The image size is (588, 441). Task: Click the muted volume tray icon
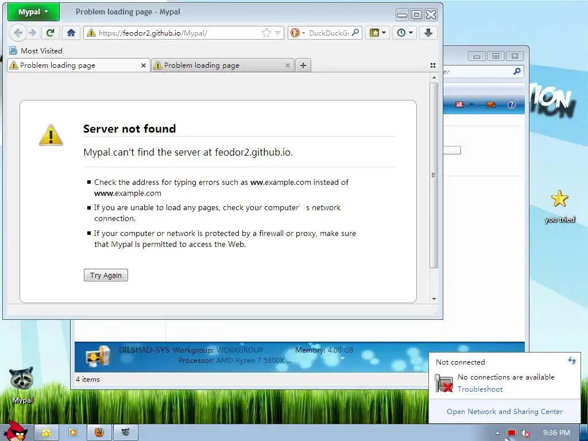(525, 433)
